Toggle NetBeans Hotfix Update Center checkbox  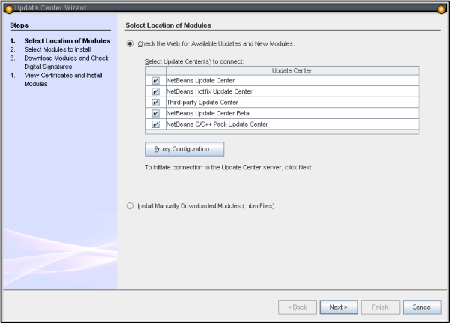155,91
